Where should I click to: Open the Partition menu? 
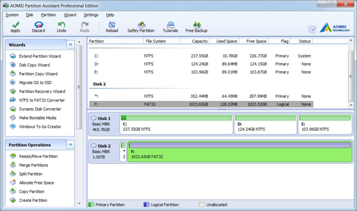point(48,15)
